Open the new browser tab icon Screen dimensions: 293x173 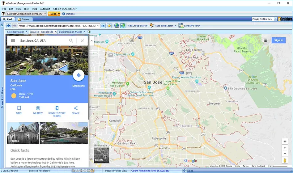(x=89, y=32)
